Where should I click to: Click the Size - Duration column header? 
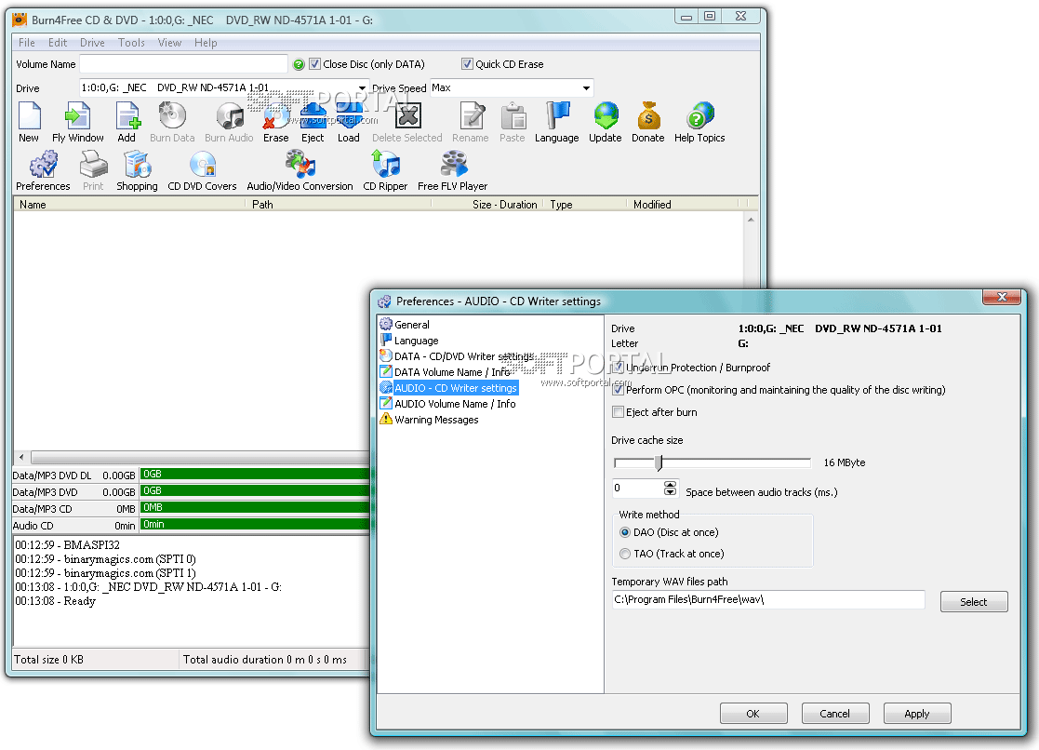point(487,204)
